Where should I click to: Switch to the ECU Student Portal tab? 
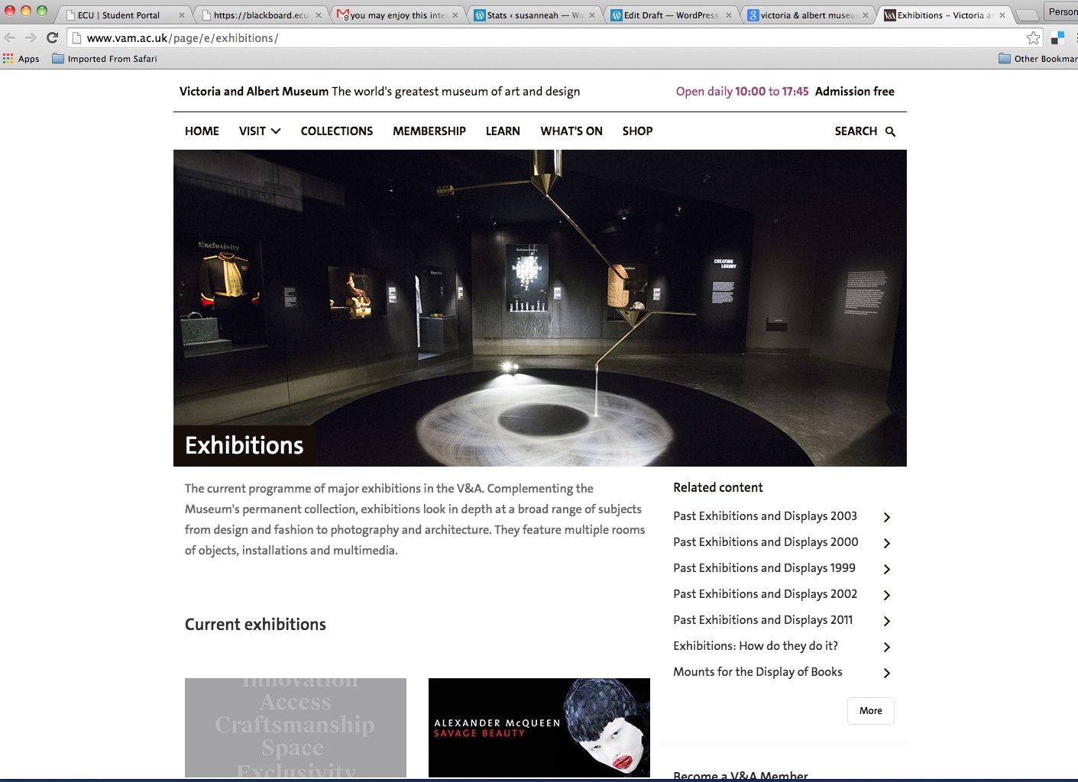click(x=119, y=15)
